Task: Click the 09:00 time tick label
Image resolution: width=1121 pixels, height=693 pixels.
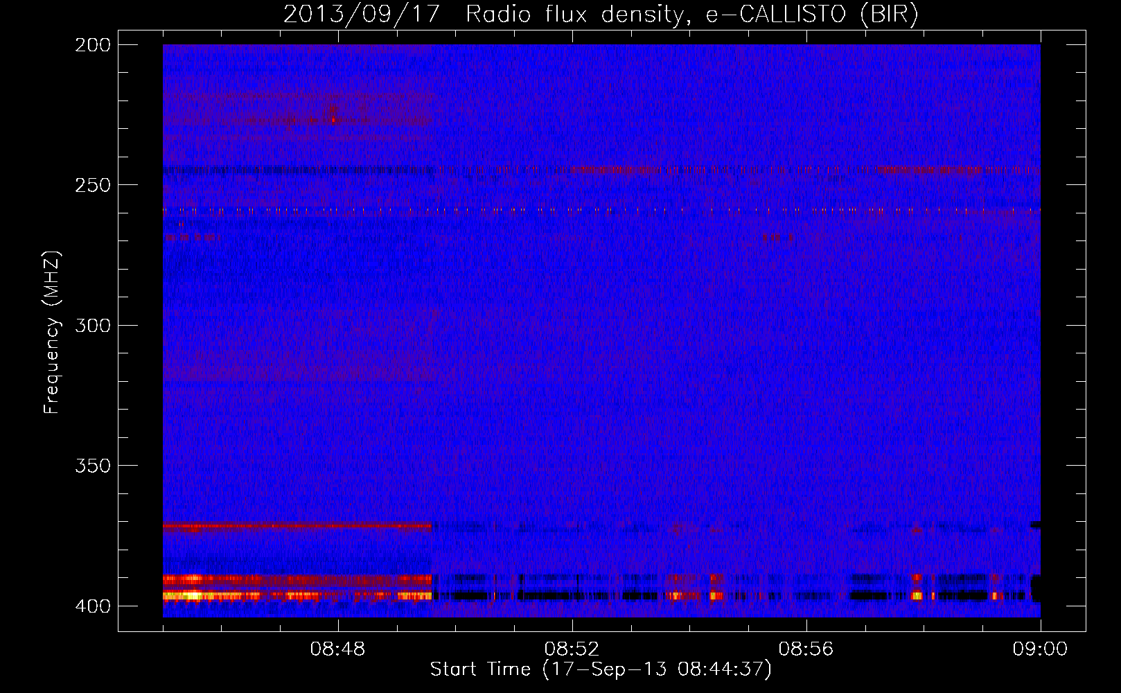Action: tap(1040, 649)
